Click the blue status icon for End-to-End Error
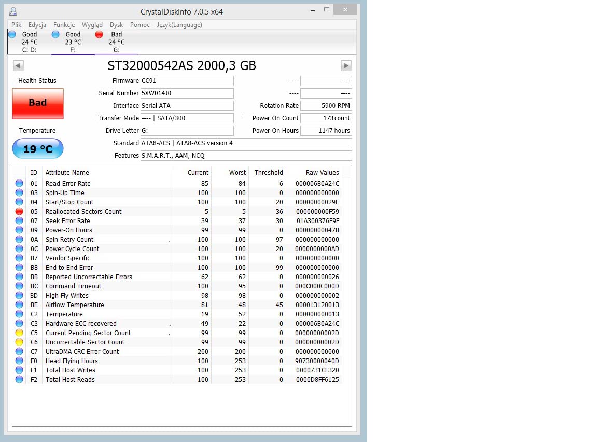 coord(19,267)
